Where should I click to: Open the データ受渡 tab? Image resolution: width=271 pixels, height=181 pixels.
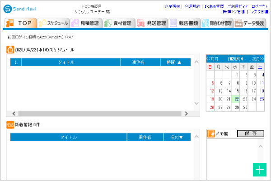coord(250,23)
